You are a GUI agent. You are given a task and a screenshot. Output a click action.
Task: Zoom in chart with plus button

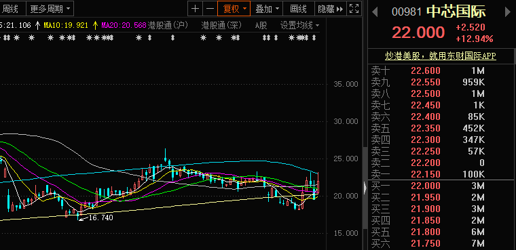[195, 9]
